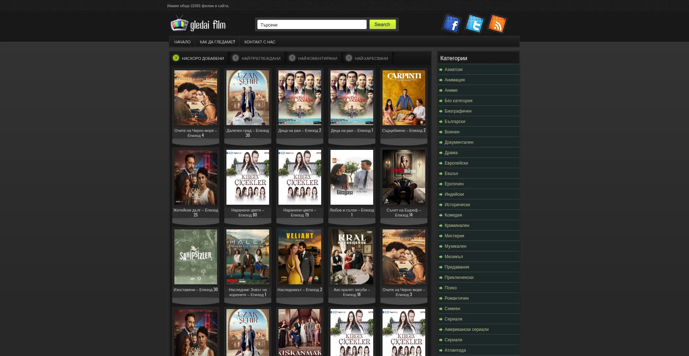Open 'Наследник: Зовът на корените – Епизод 1' link
The image size is (689, 356).
[x=248, y=292]
